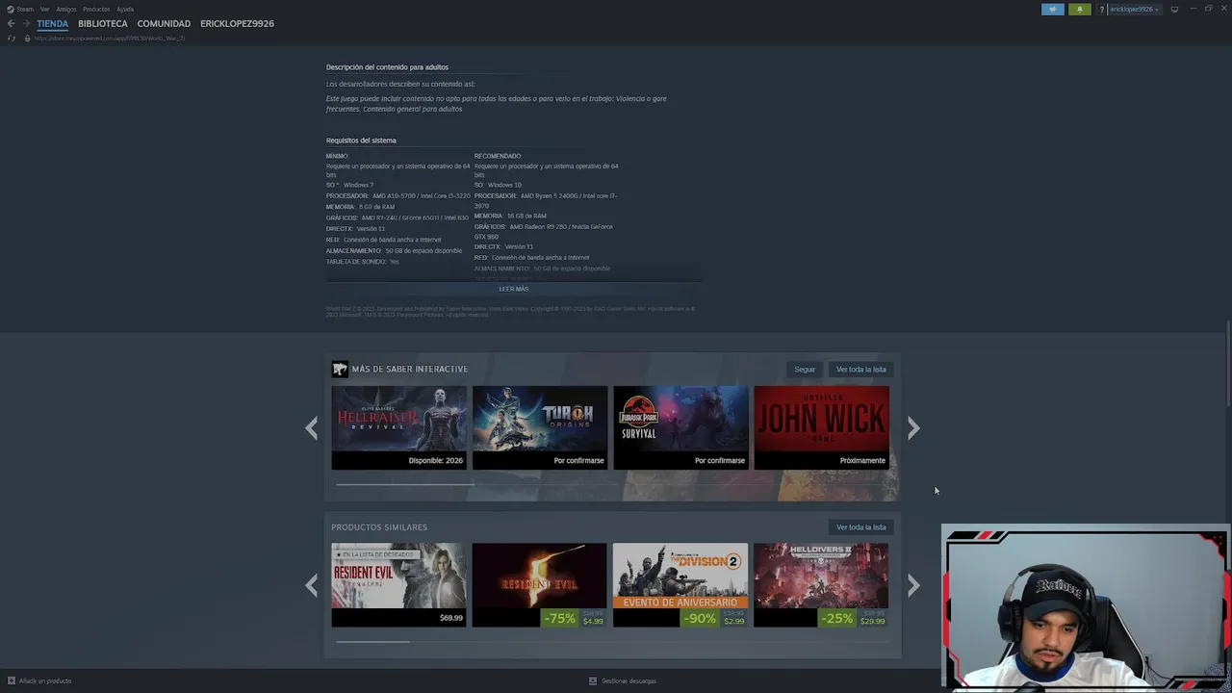Viewport: 1232px width, 693px height.
Task: Open the Resident Evil Requiem card
Action: click(x=398, y=584)
